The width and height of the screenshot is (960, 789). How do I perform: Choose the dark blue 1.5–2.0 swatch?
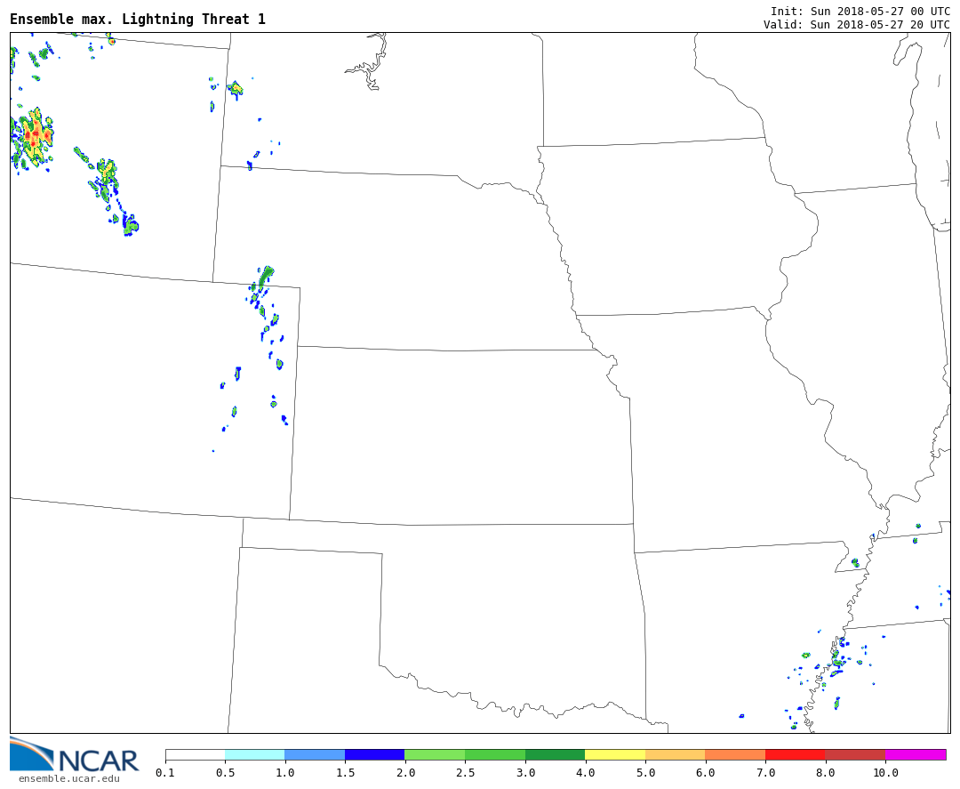[x=374, y=754]
